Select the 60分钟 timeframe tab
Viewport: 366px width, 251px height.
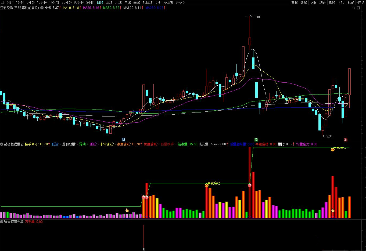pos(79,2)
